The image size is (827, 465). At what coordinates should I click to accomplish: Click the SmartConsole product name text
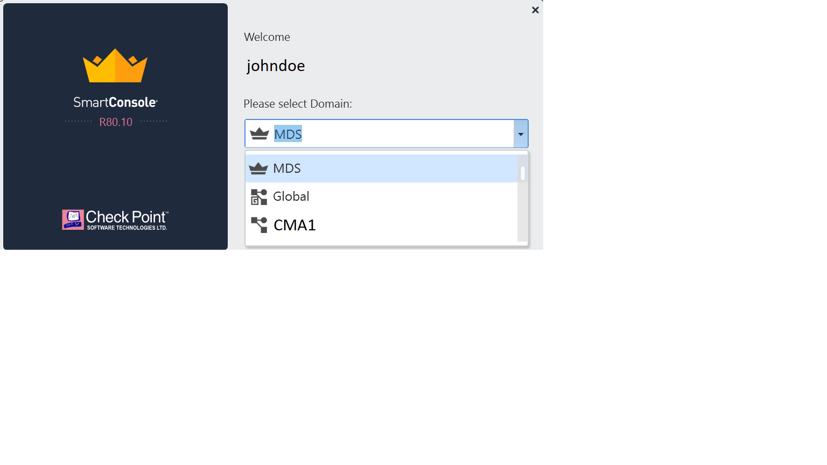[115, 102]
